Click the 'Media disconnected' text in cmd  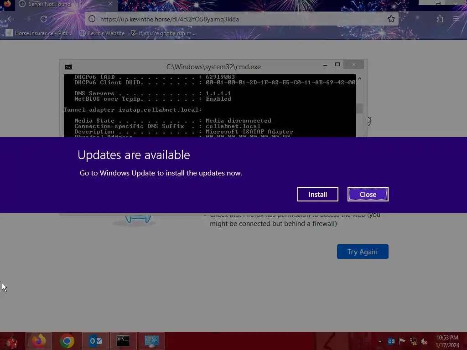(x=239, y=121)
